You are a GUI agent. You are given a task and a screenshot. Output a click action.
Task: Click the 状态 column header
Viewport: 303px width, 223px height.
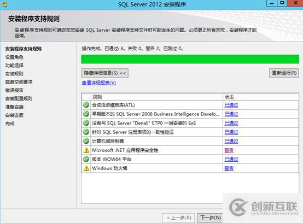click(261, 97)
